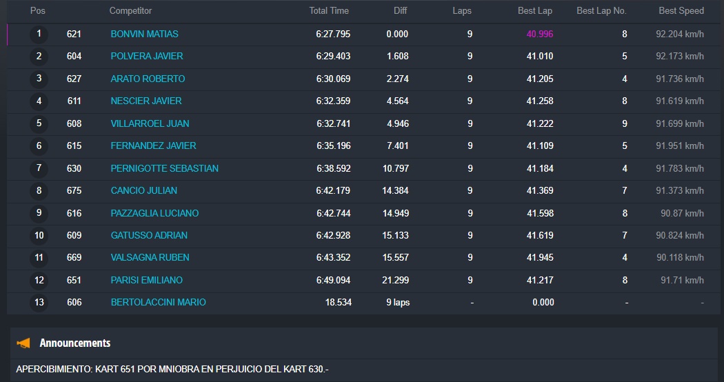Click position badge 1 for Bonvin

(x=39, y=34)
